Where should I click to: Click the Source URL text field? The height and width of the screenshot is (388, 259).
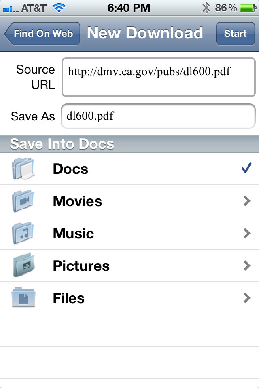click(x=158, y=77)
